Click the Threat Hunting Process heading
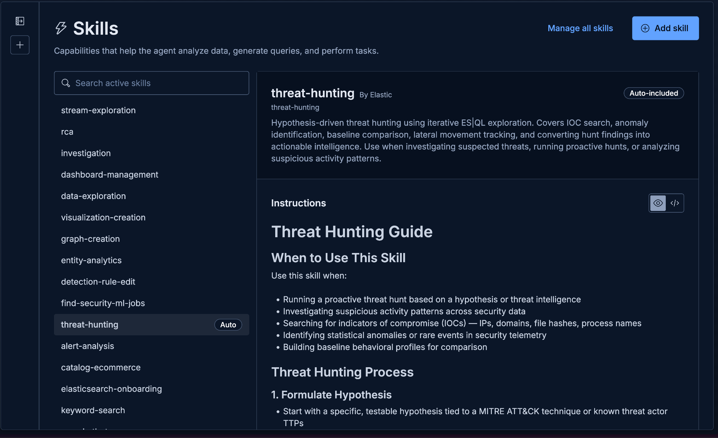 pos(342,372)
